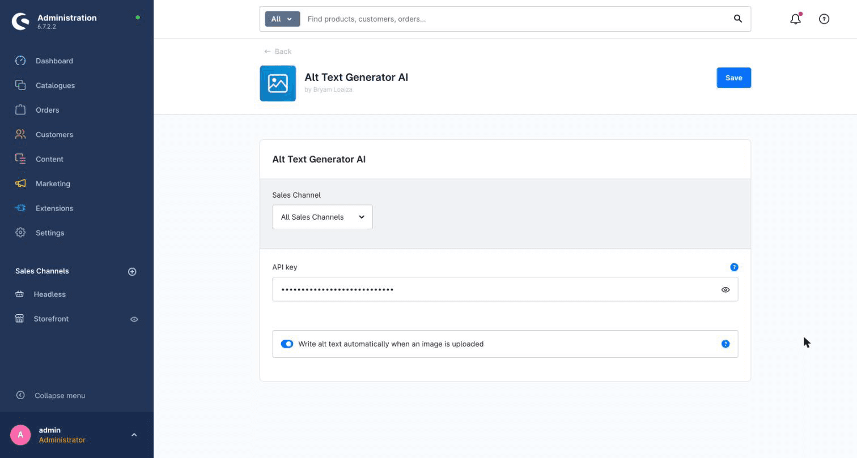857x458 pixels.
Task: Click the Headless basket icon
Action: click(20, 294)
